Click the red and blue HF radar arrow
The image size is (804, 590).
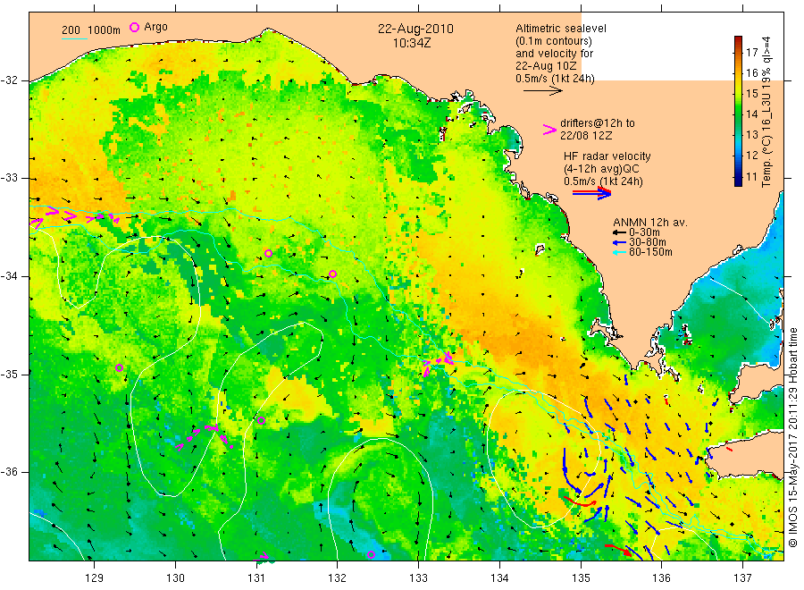(x=592, y=193)
